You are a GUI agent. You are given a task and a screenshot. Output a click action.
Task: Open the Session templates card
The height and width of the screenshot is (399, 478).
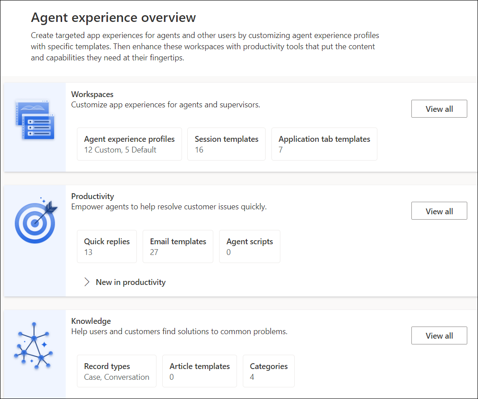[226, 144]
